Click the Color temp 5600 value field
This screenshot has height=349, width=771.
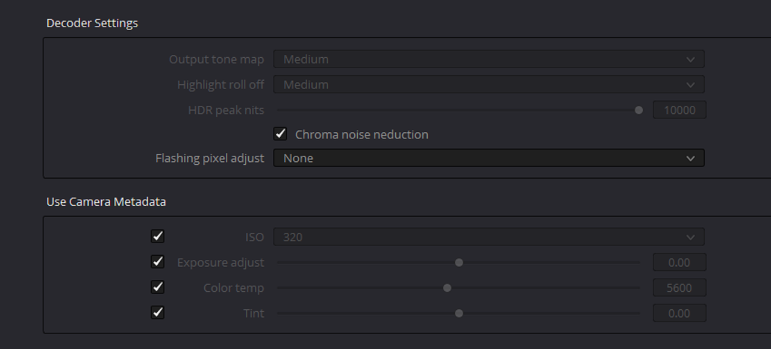point(679,288)
